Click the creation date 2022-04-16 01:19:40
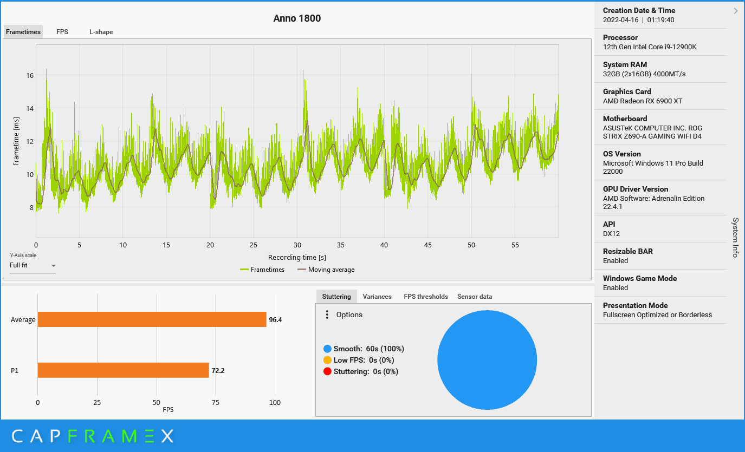This screenshot has height=452, width=745. (638, 19)
